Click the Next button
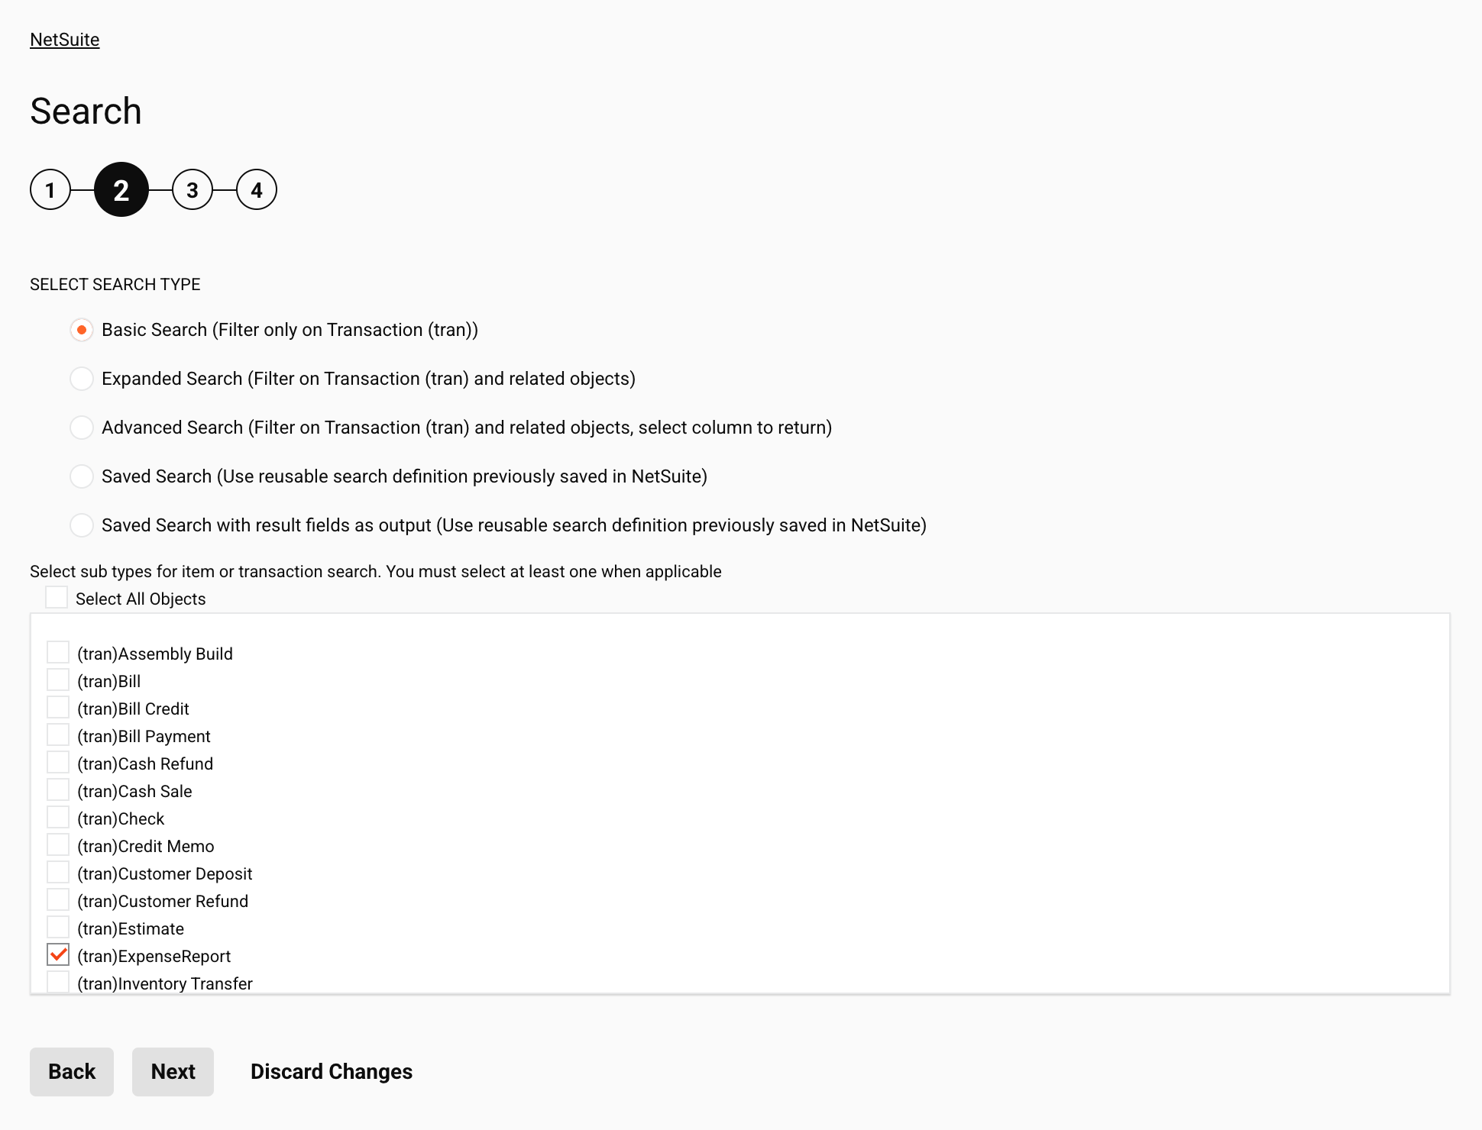 click(173, 1072)
